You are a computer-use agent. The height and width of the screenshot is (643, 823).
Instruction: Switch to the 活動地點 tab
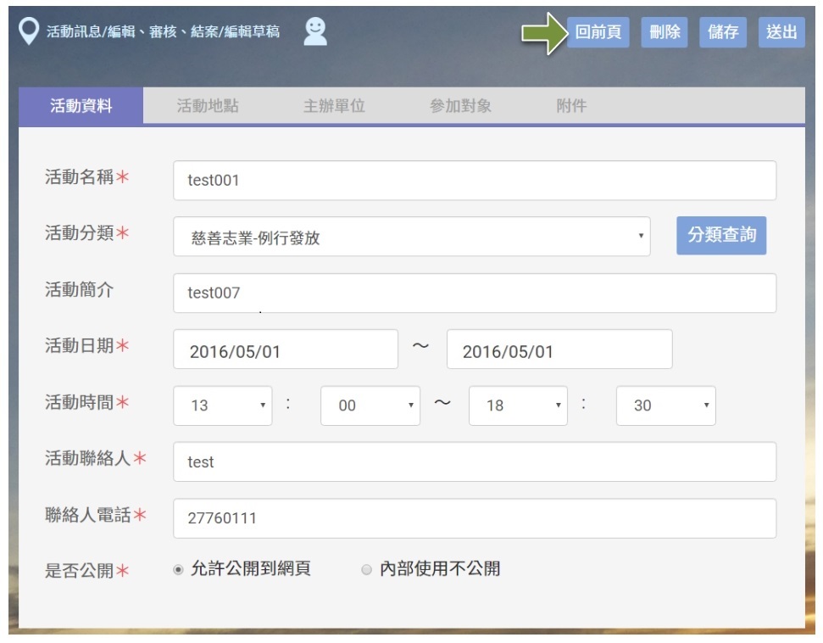[x=207, y=106]
